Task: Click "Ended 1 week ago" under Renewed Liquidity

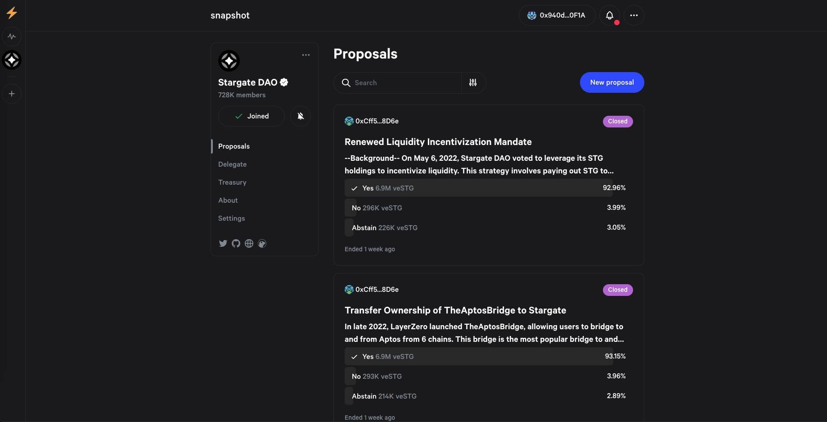Action: pos(370,249)
